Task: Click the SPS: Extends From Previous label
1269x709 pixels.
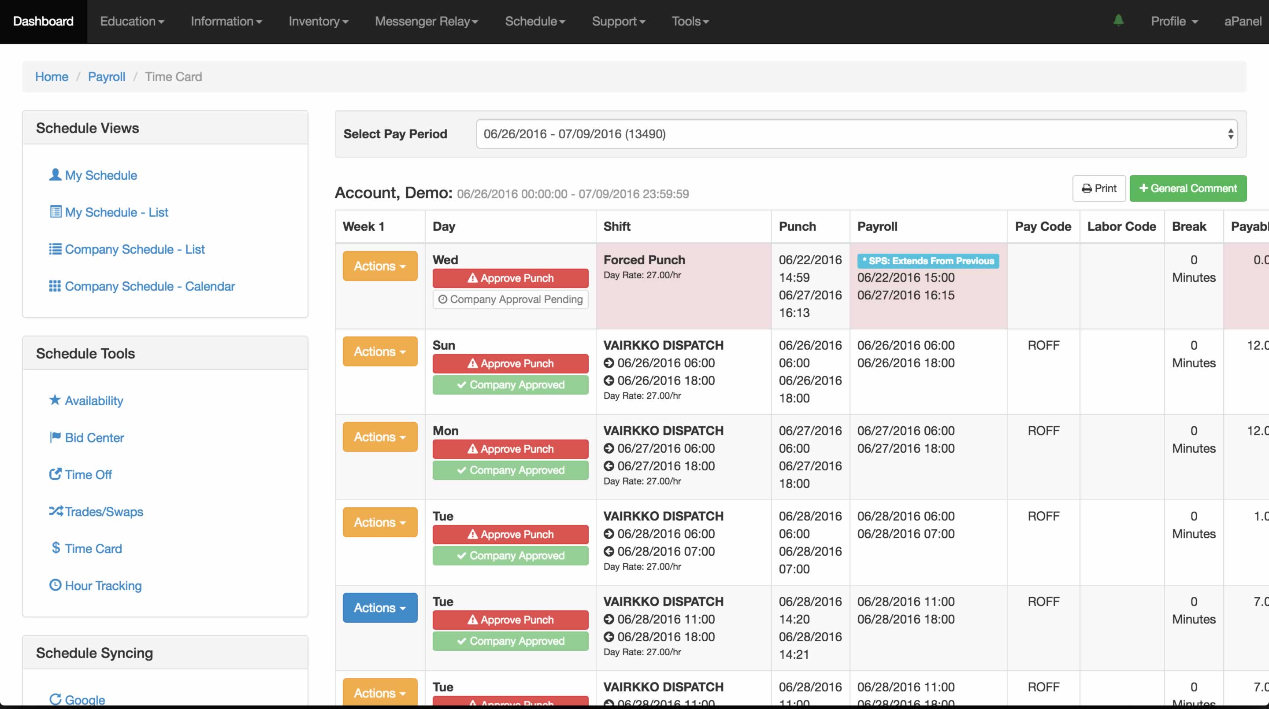Action: coord(928,261)
